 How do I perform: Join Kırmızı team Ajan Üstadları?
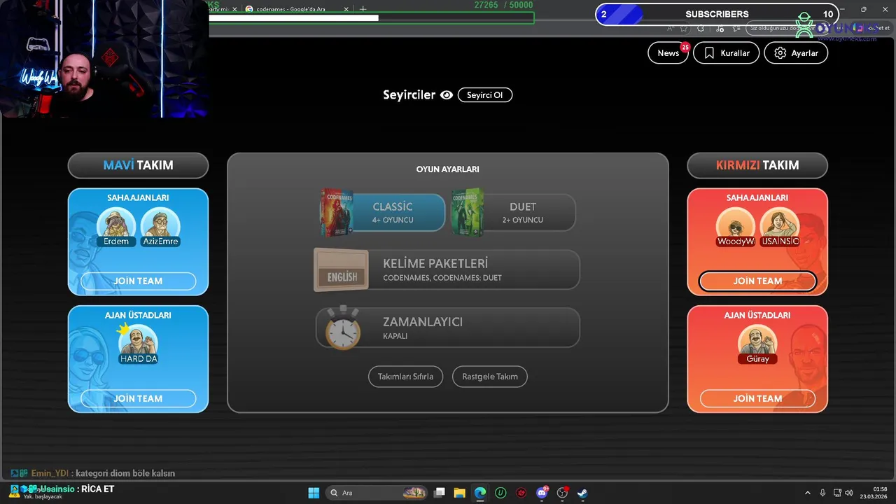[x=757, y=398]
